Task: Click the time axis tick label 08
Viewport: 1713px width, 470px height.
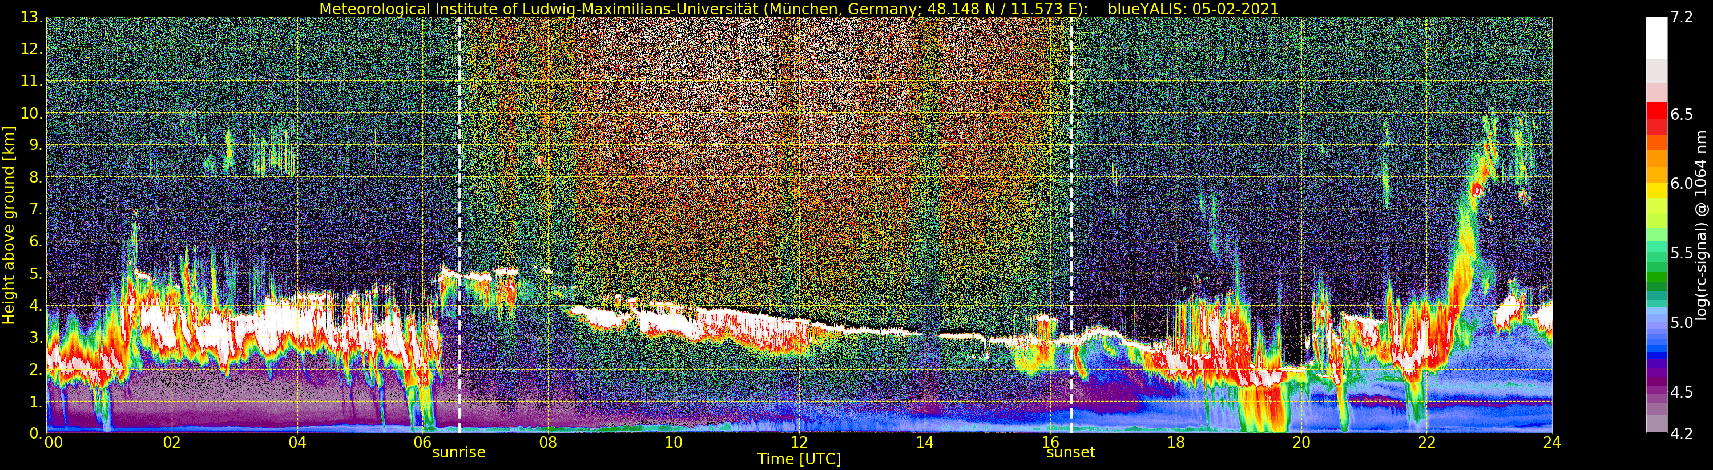Action: [548, 443]
